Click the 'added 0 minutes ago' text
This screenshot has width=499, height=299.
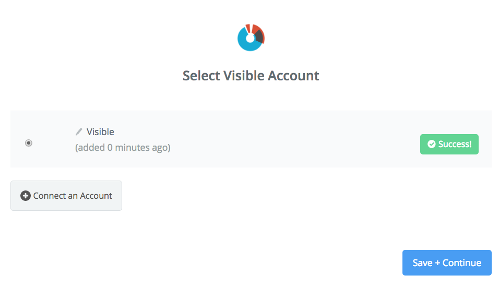tap(123, 148)
